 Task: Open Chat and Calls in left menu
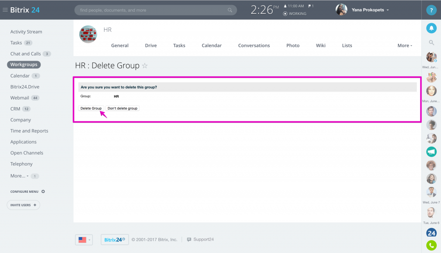(25, 54)
